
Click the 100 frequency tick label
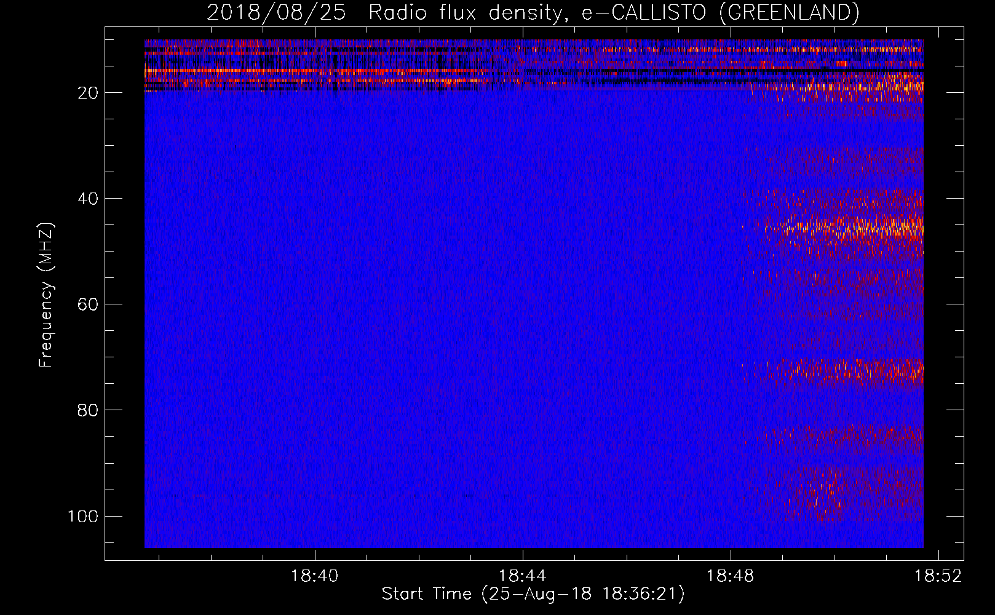pyautogui.click(x=83, y=516)
